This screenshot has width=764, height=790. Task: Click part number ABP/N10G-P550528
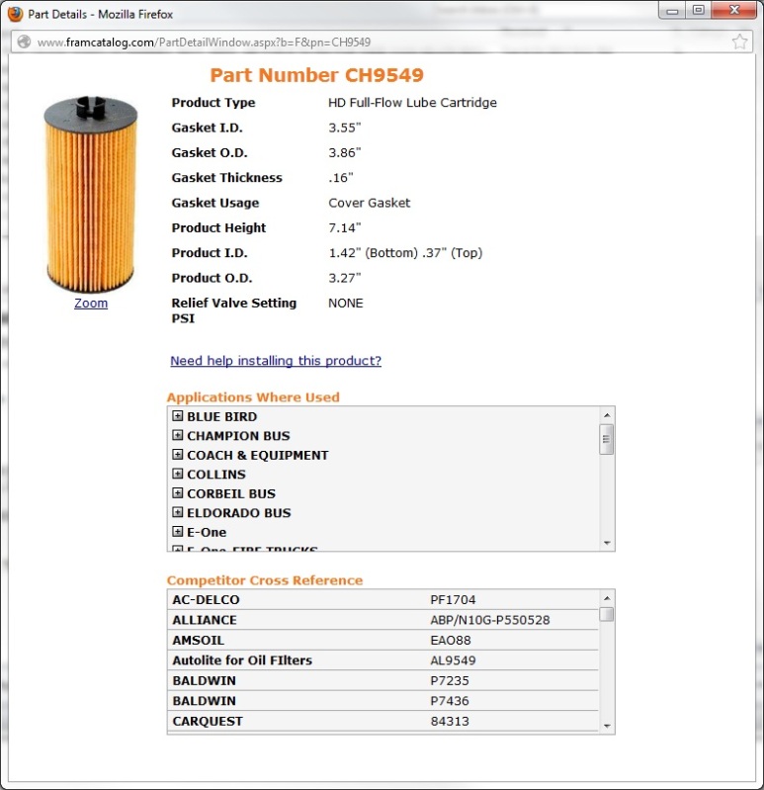tap(490, 620)
